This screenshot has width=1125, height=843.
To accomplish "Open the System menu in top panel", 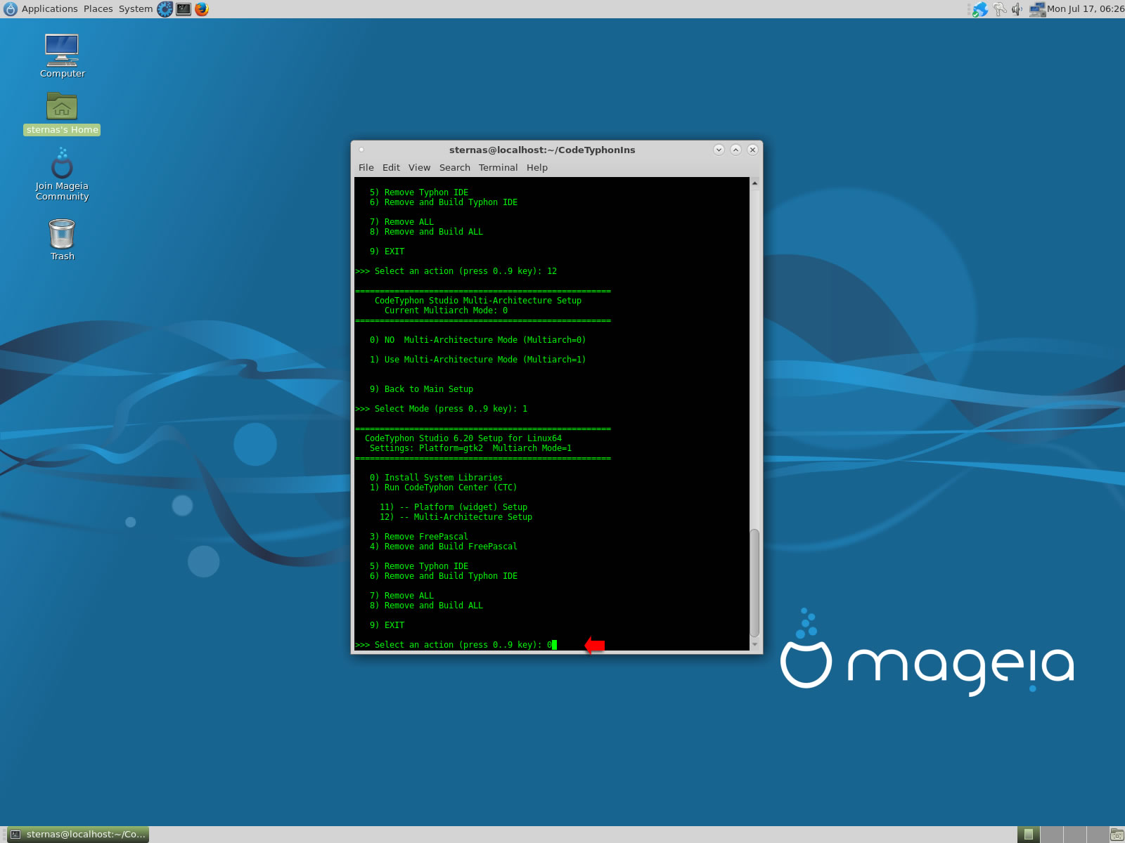I will [x=135, y=9].
